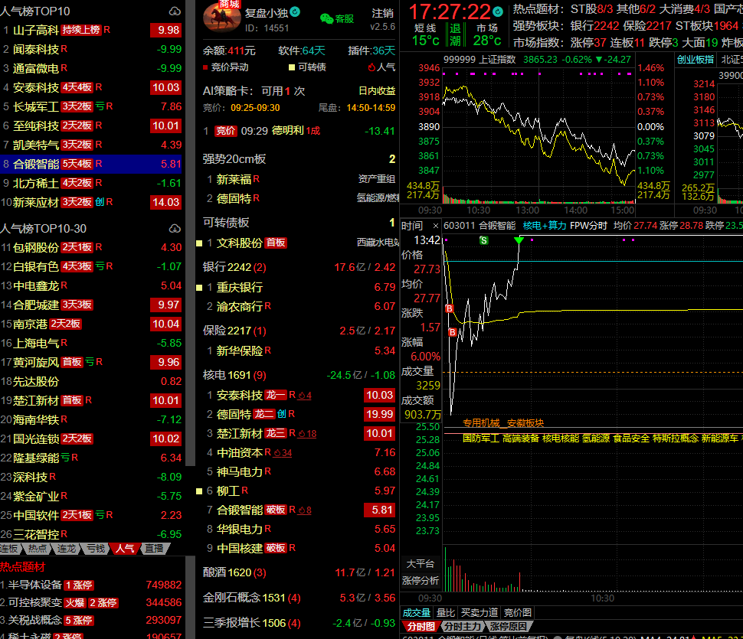Toggle the 可转债 yellow legend marker

(x=292, y=67)
